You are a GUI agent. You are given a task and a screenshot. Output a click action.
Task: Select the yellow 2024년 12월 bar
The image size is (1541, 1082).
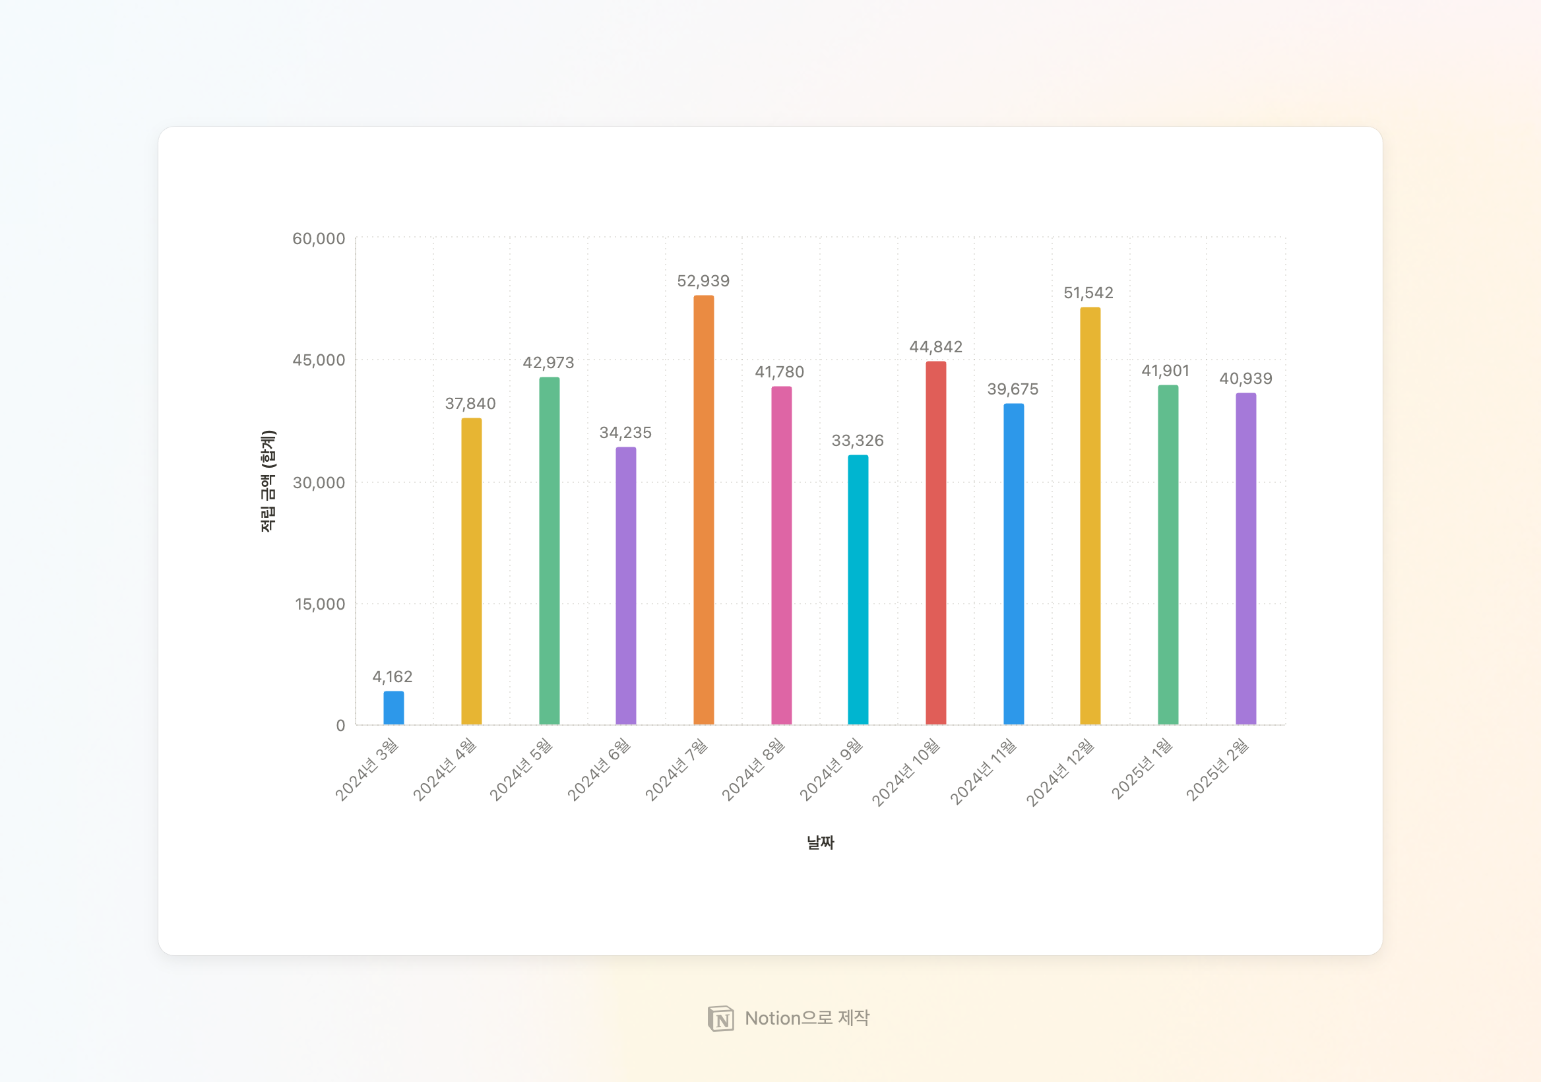pos(1090,515)
